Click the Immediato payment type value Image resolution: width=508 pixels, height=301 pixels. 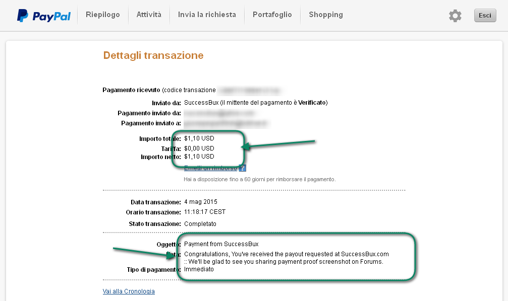tap(199, 269)
